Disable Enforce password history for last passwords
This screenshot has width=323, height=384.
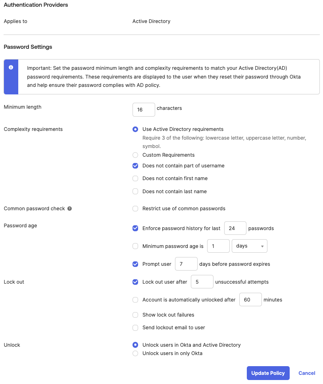coord(135,228)
